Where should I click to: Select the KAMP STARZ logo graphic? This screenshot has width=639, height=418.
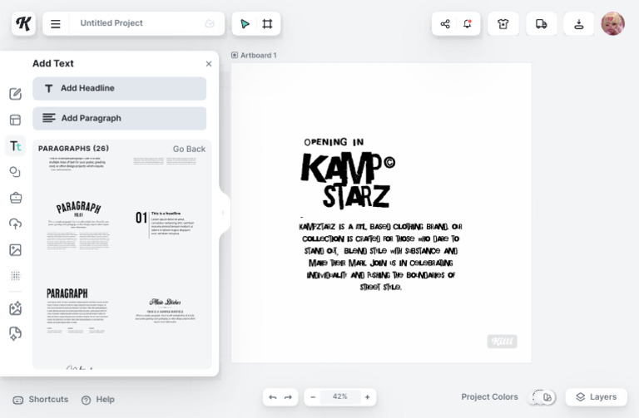point(348,180)
